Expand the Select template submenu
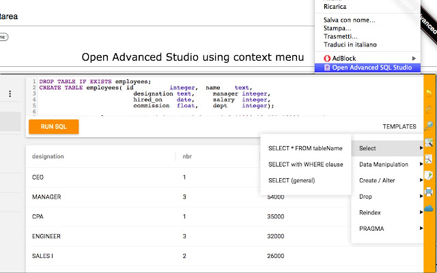Image resolution: width=437 pixels, height=273 pixels. (387, 148)
